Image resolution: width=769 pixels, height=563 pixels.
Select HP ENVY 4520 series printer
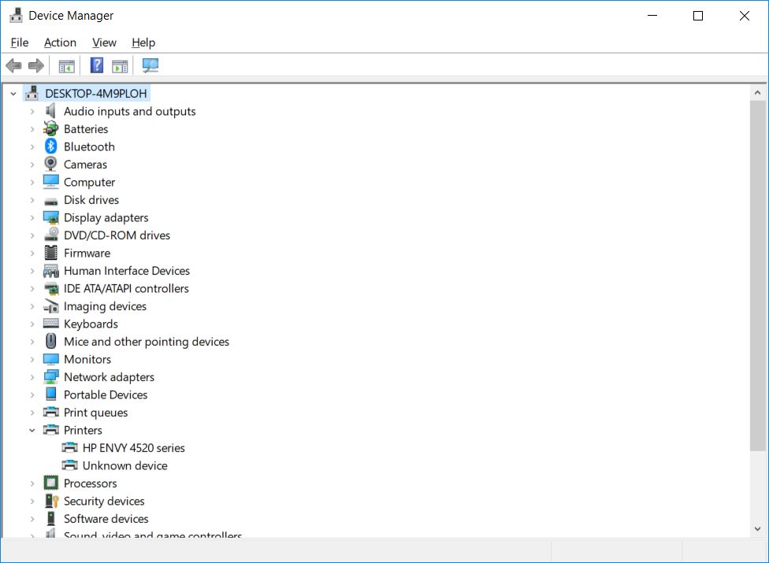coord(133,448)
